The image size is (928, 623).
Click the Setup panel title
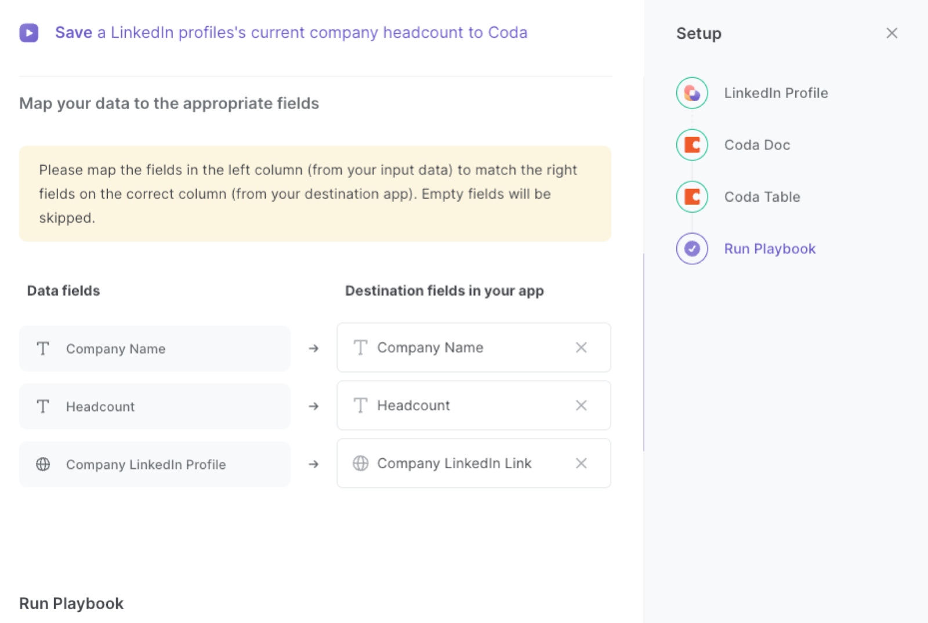[699, 34]
